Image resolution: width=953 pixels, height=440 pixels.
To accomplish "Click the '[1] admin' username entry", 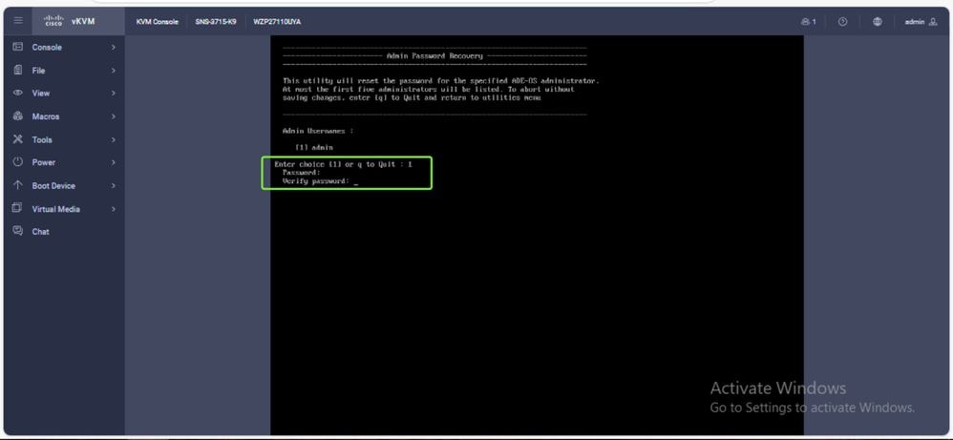I will coord(313,148).
